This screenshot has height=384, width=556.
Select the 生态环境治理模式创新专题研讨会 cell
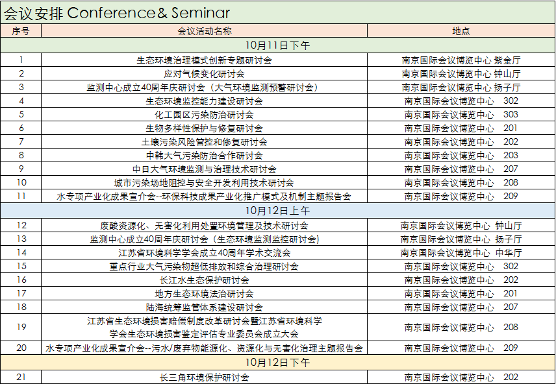point(204,60)
